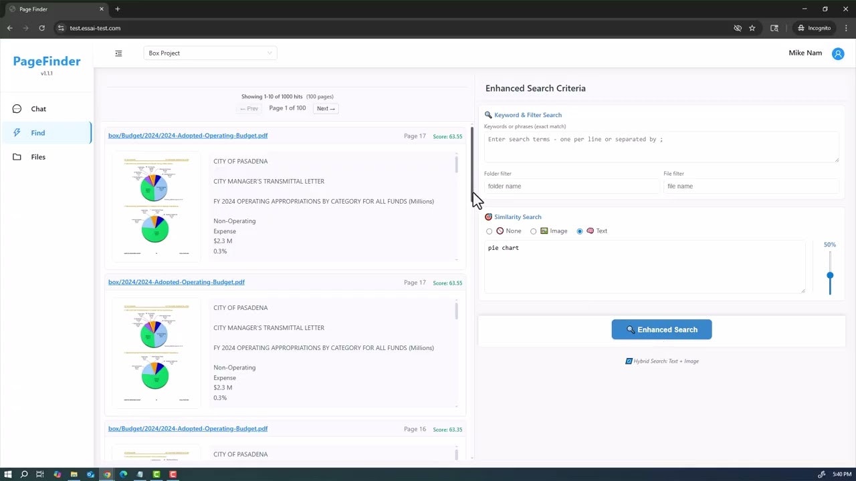
Task: Open the Page 16 result file link
Action: pos(188,429)
